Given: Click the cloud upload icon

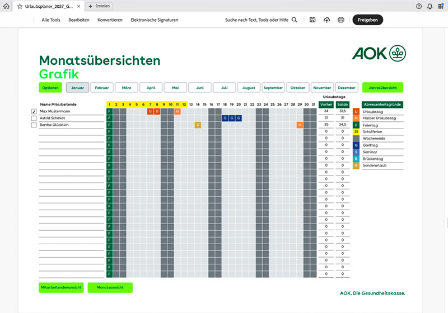Looking at the screenshot, I should point(327,20).
